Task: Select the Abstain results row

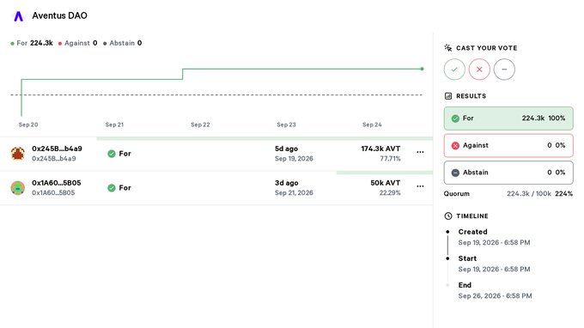Action: (508, 173)
